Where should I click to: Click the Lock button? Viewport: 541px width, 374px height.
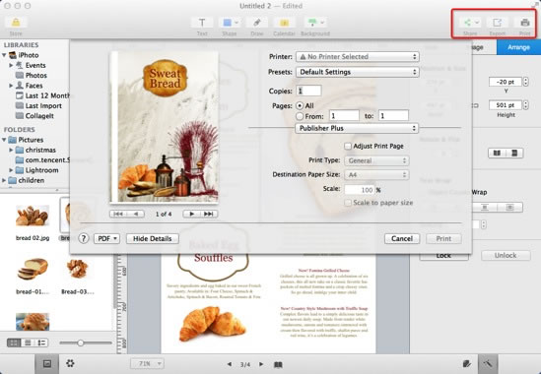[443, 256]
